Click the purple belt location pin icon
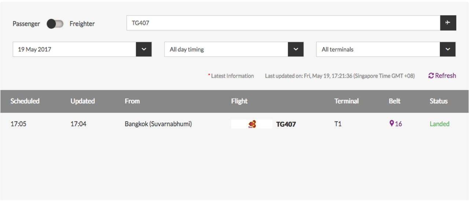Viewport: 469px width, 201px height. [x=391, y=124]
